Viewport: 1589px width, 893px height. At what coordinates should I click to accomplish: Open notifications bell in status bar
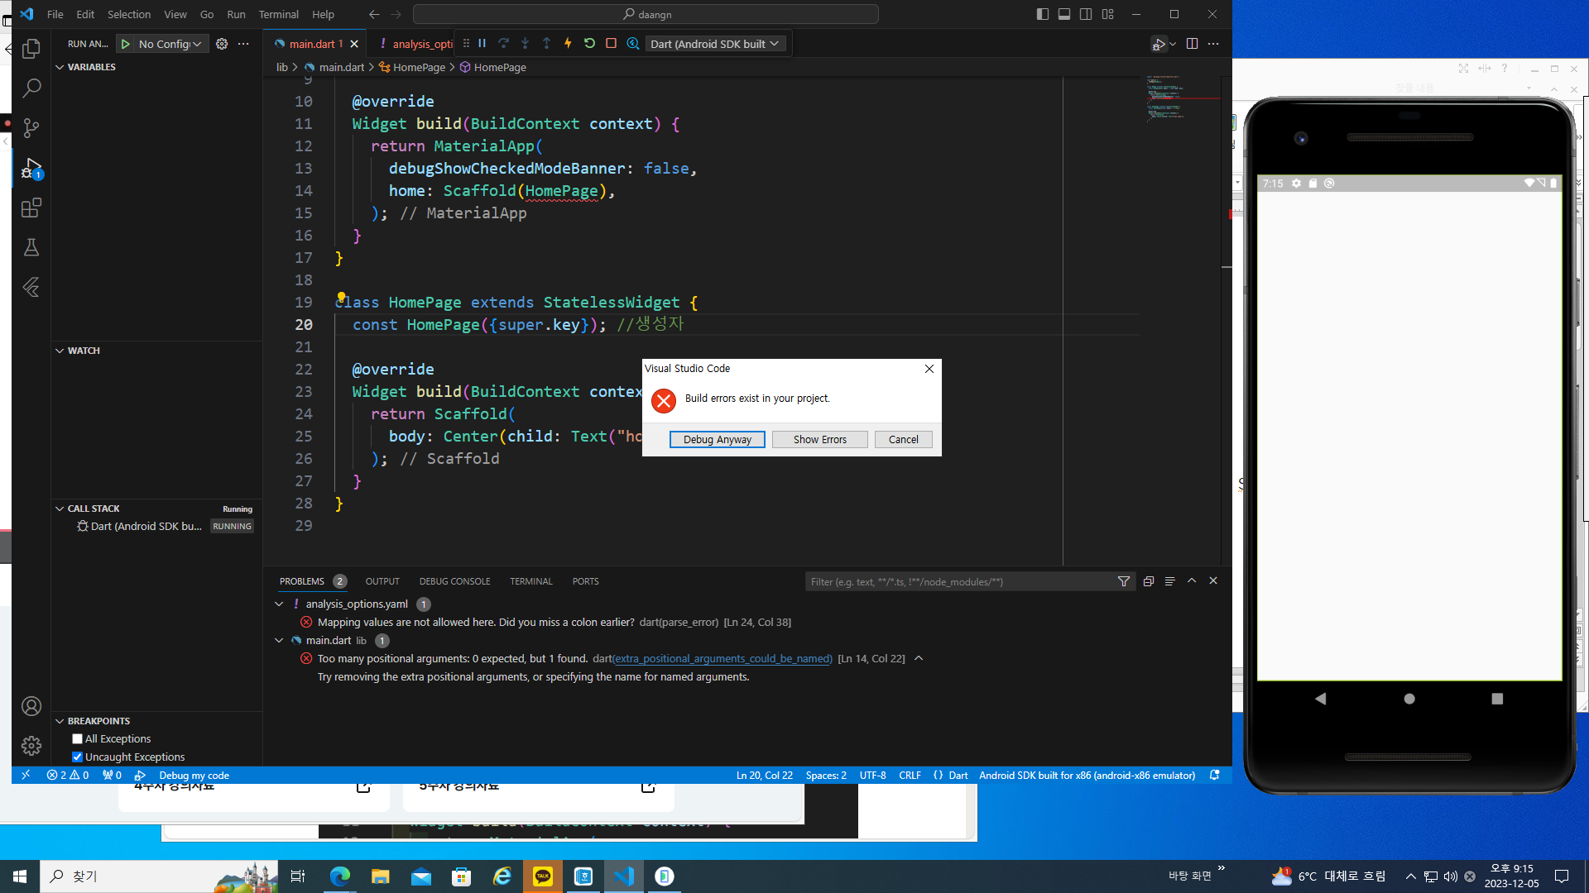[1215, 776]
